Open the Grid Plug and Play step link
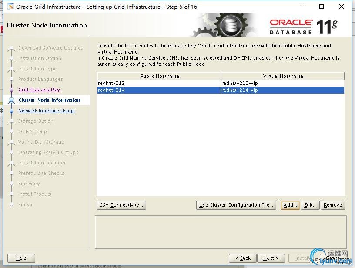 tap(39, 90)
